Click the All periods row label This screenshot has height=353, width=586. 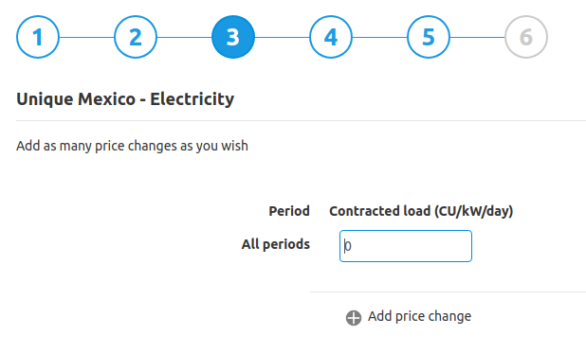click(x=276, y=244)
